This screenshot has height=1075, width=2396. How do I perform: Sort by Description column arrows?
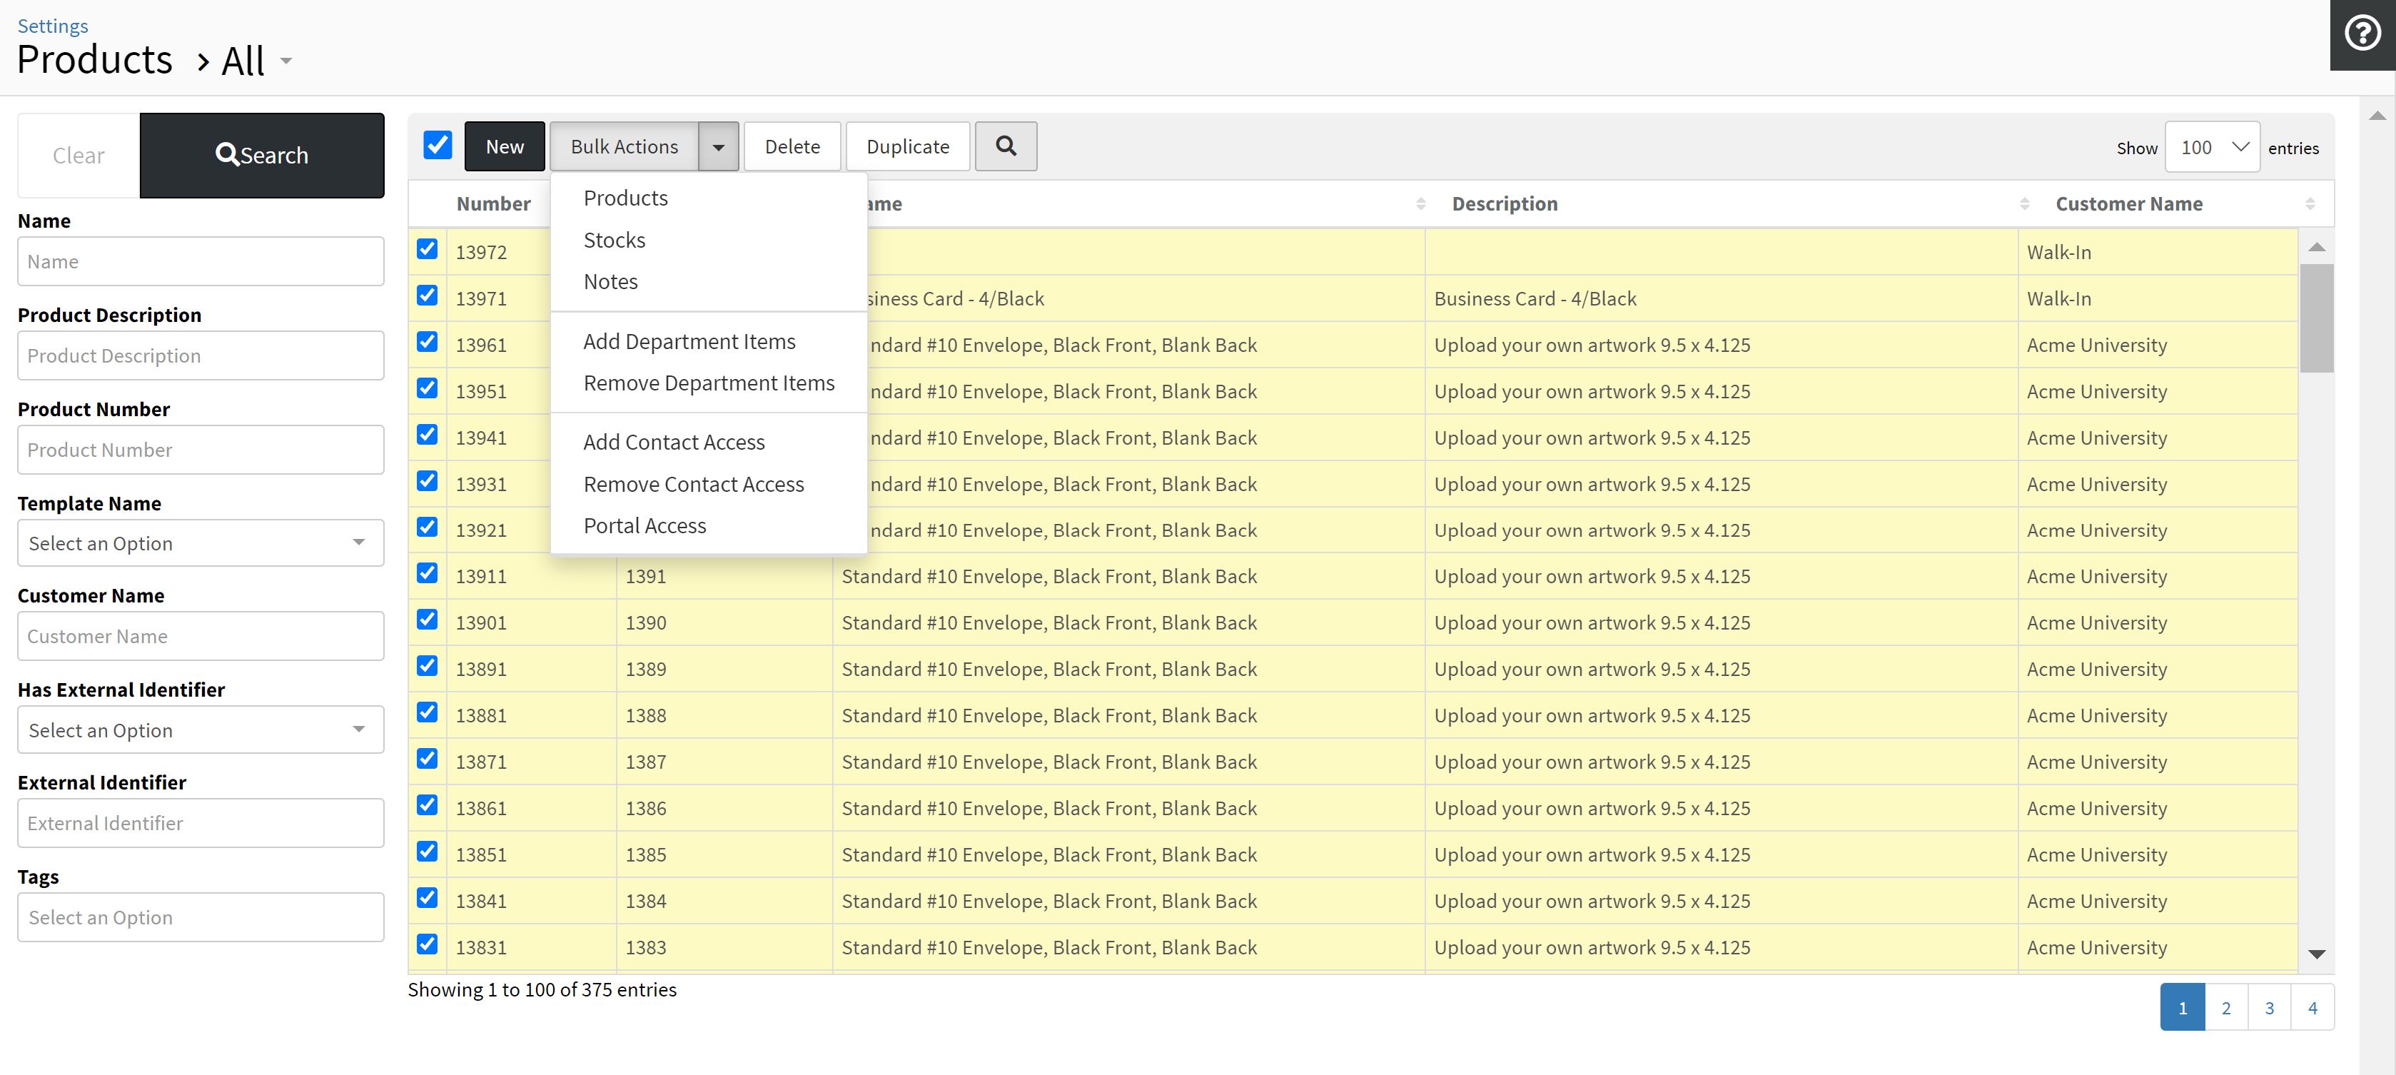point(2024,203)
